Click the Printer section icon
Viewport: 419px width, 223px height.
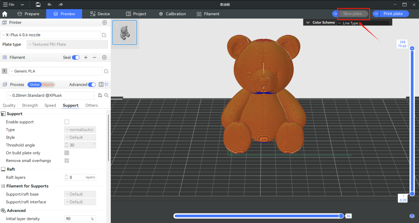click(x=5, y=23)
